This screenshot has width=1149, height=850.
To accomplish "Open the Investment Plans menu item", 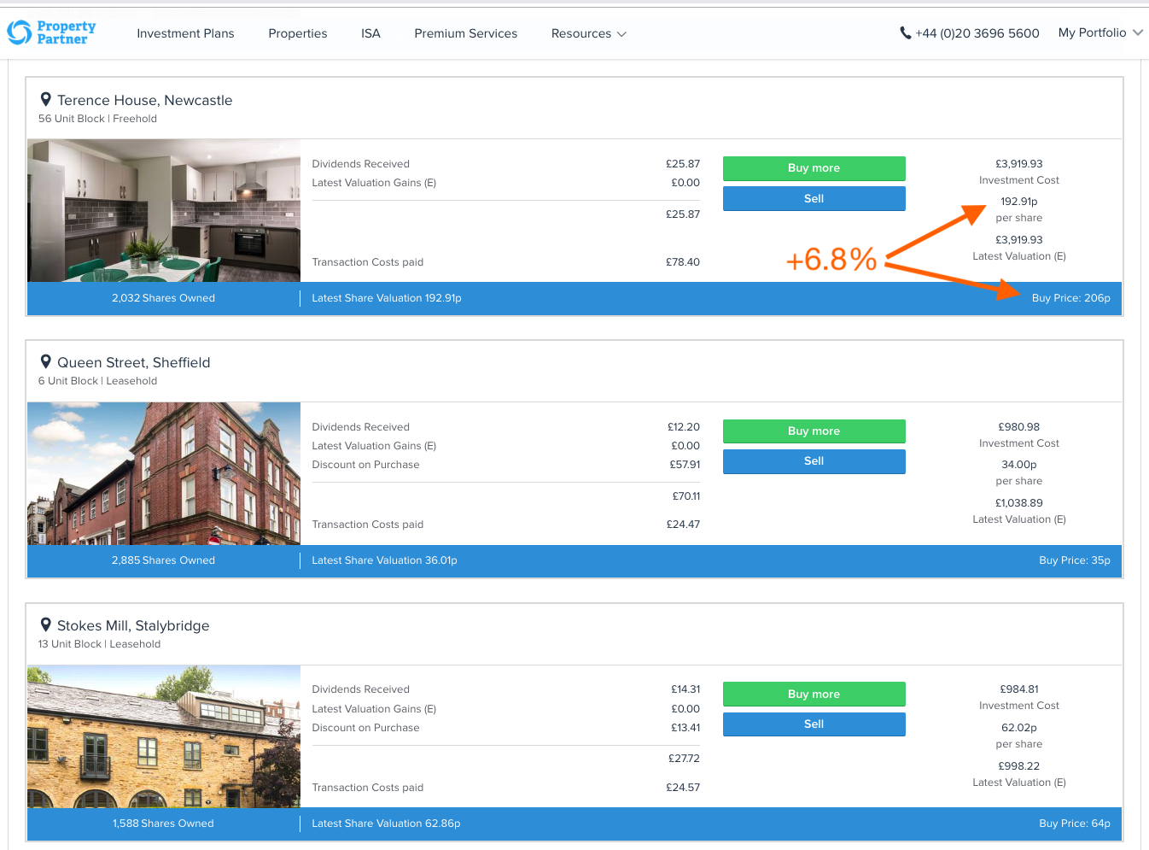I will [x=185, y=33].
